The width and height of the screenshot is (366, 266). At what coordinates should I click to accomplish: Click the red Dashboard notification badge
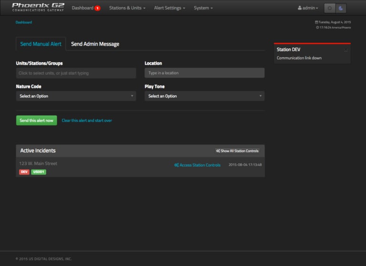point(97,8)
